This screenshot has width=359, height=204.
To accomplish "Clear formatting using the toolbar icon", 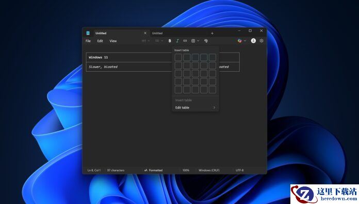I will pos(206,41).
